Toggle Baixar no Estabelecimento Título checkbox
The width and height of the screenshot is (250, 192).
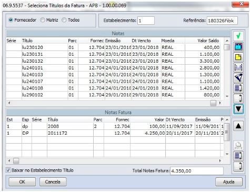click(x=8, y=170)
